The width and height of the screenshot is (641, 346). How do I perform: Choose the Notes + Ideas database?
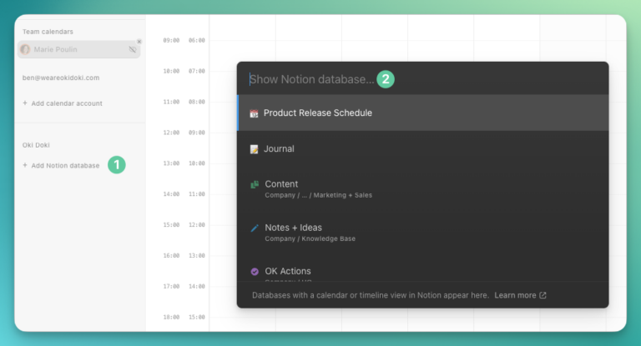(x=422, y=233)
